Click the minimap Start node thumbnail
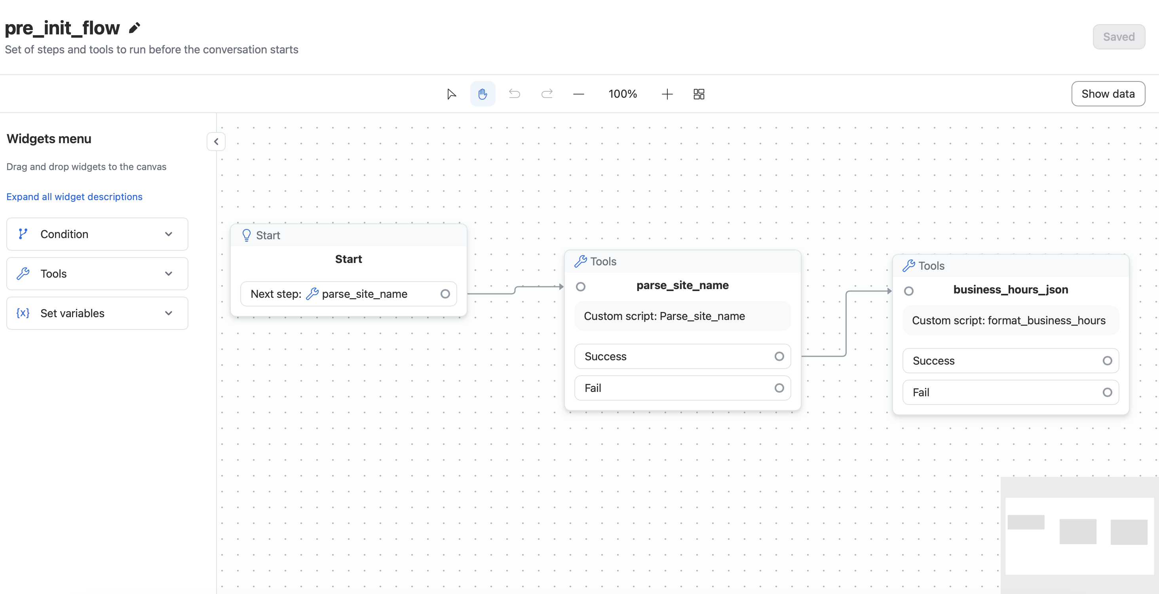 coord(1026,522)
